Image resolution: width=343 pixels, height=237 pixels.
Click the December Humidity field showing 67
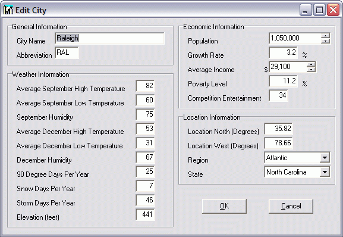tap(145, 157)
